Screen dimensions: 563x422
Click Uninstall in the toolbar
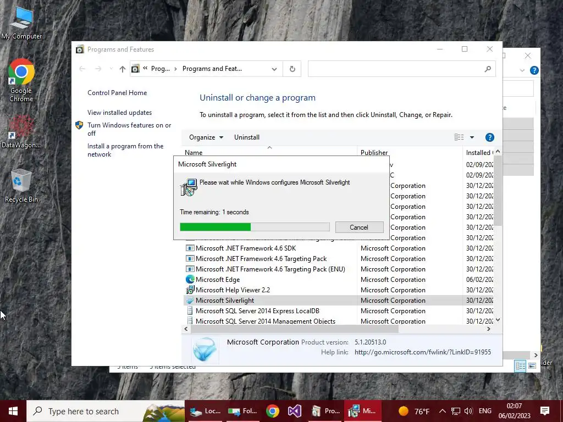pyautogui.click(x=247, y=137)
